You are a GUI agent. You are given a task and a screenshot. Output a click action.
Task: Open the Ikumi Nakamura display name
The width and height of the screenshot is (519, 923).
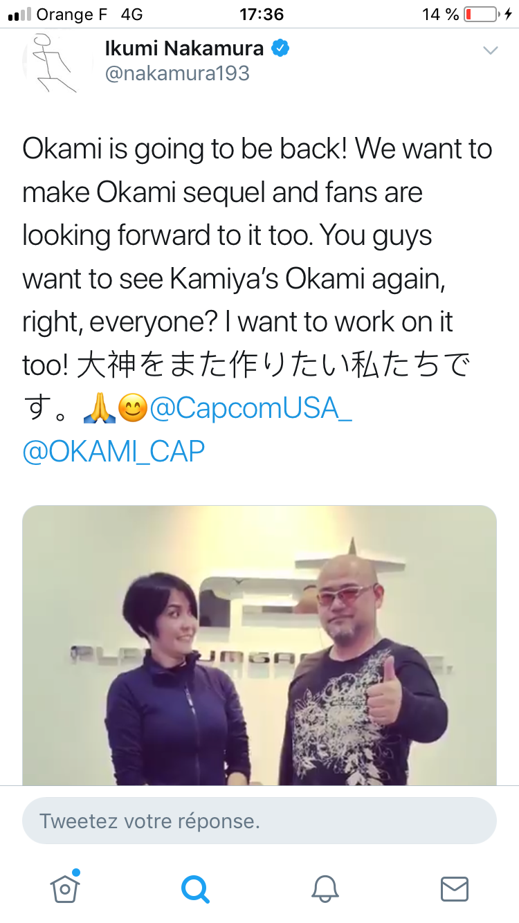[184, 48]
